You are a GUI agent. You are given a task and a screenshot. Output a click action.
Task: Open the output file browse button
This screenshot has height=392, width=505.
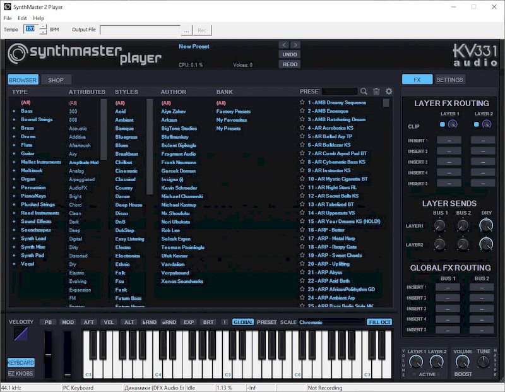[186, 29]
